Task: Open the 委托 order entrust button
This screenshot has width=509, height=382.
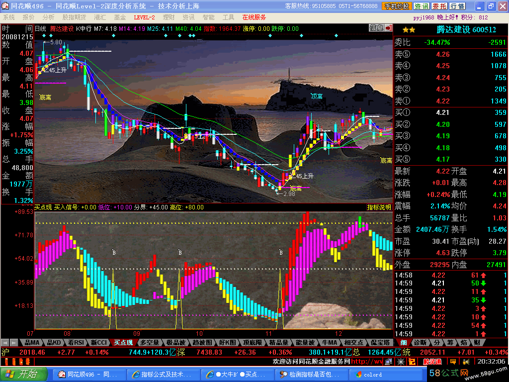Action: point(439,6)
